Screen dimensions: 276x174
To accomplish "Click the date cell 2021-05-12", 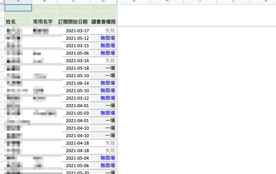I will pos(77,38).
